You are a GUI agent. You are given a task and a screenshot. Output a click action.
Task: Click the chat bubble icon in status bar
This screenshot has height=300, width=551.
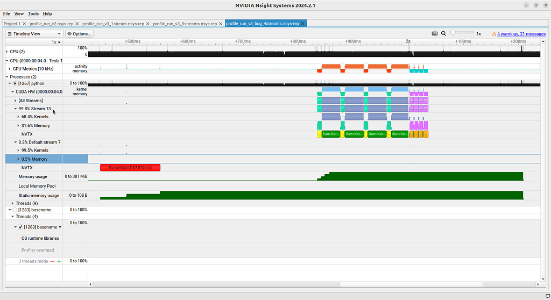coord(547,296)
